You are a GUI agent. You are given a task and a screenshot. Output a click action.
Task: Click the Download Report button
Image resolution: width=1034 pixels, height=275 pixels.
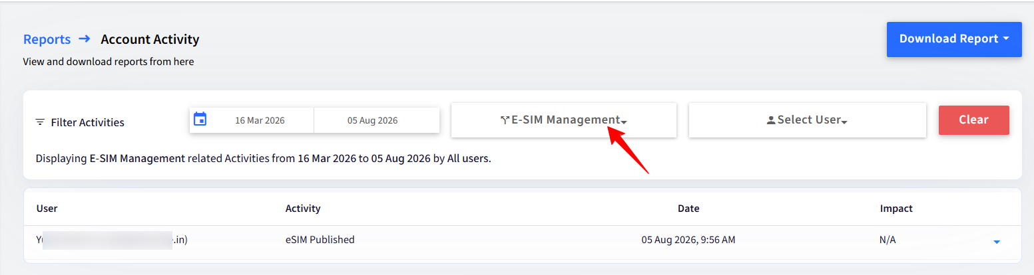pyautogui.click(x=954, y=39)
